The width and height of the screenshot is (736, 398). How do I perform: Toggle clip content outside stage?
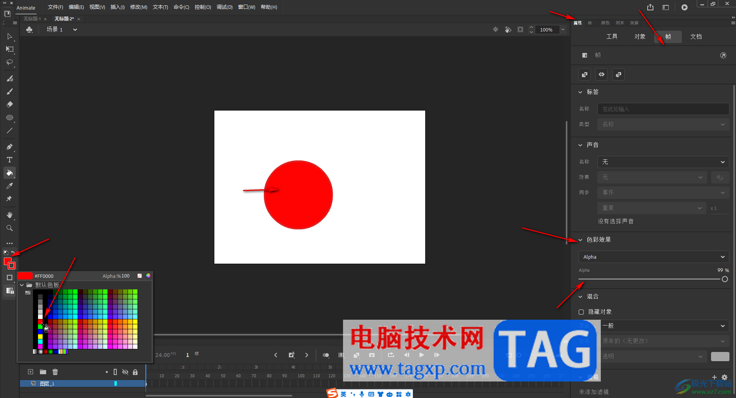(x=521, y=30)
